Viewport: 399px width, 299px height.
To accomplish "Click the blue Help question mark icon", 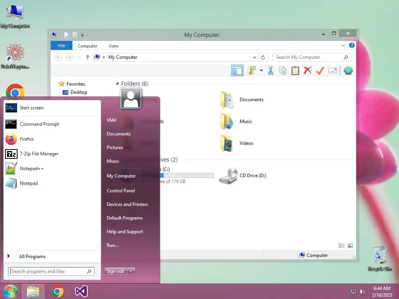I will coord(352,45).
